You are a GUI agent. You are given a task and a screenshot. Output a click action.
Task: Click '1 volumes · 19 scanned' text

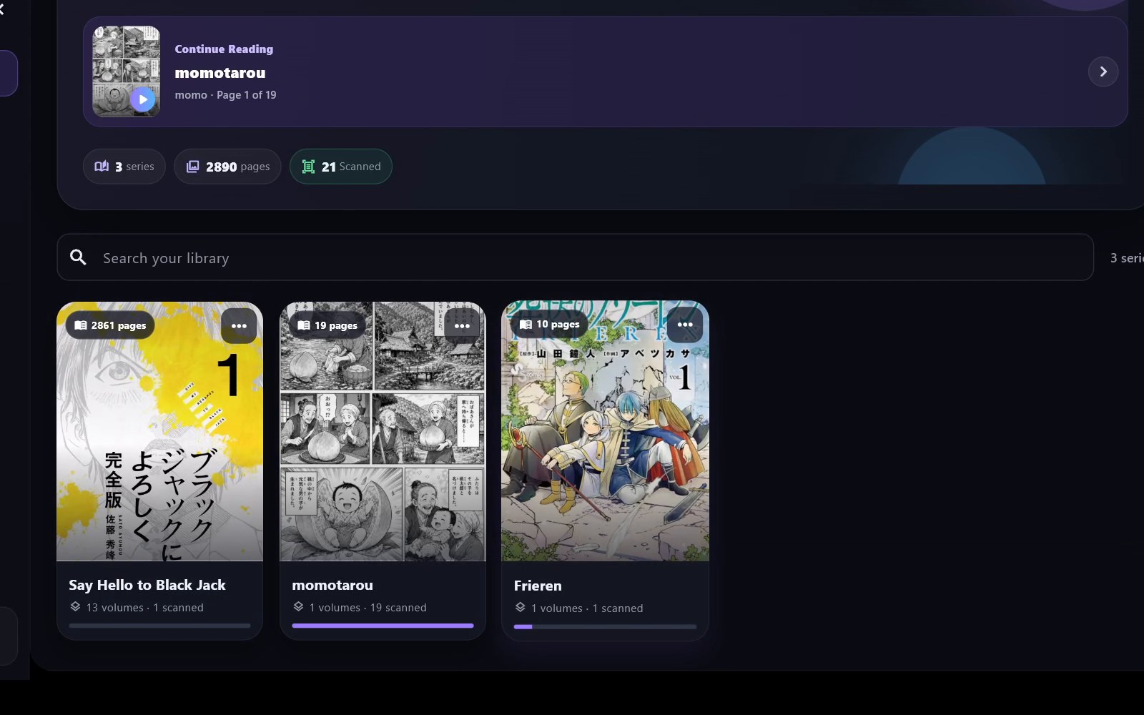(368, 608)
